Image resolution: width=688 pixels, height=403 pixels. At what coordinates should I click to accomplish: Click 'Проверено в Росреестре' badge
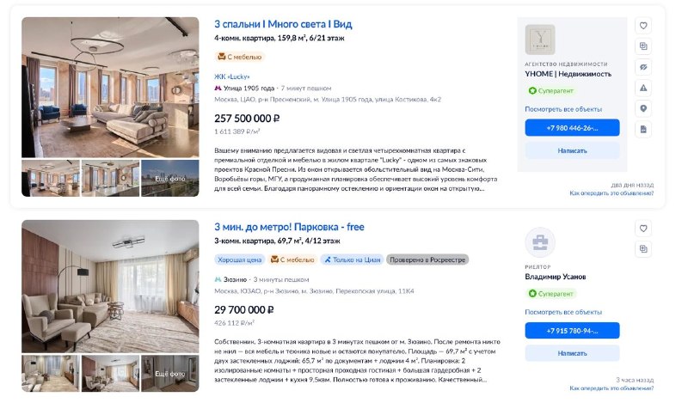click(427, 260)
